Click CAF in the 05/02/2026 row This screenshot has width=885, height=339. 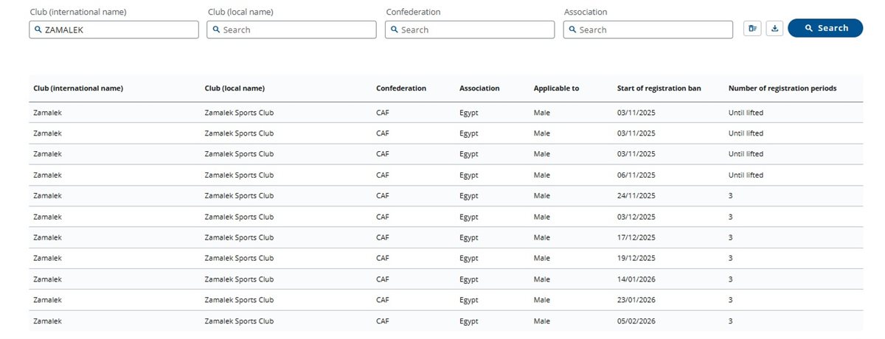(x=382, y=321)
